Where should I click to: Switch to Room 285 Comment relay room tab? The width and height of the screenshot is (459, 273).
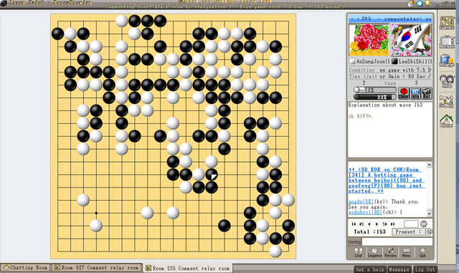[x=188, y=268]
